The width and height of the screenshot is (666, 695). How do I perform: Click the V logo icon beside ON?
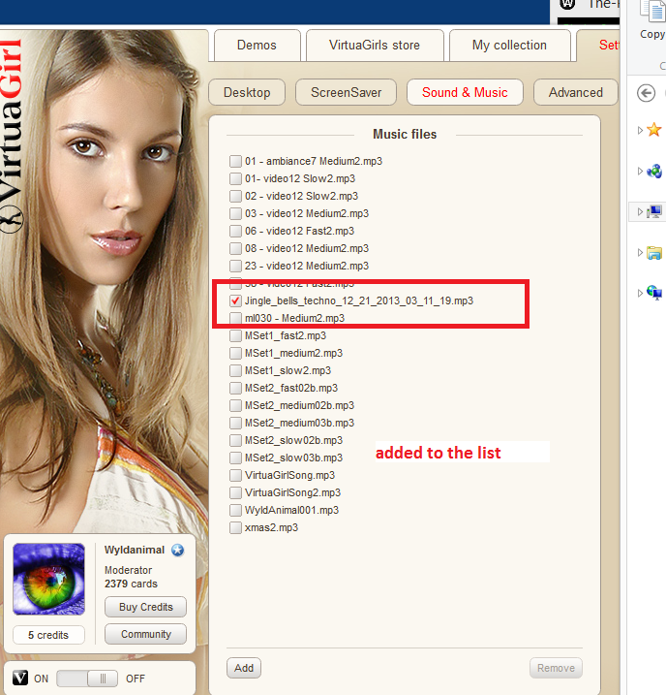(20, 679)
